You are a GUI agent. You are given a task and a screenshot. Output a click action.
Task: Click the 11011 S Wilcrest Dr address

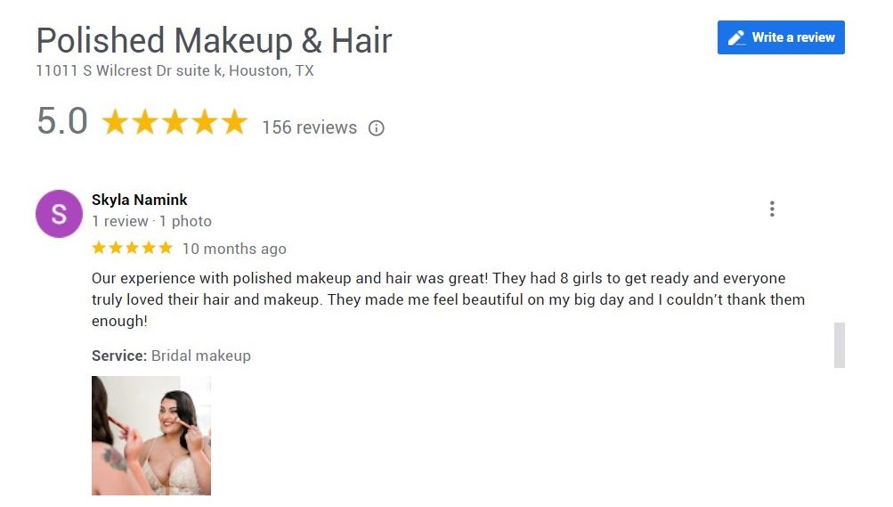pos(175,70)
